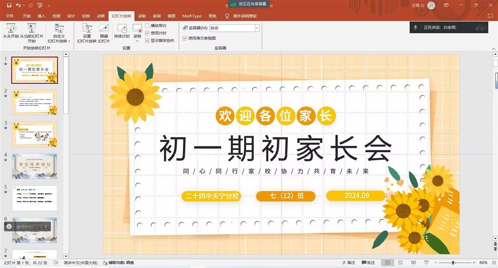Switch to slide sorter view in status bar

click(400, 262)
